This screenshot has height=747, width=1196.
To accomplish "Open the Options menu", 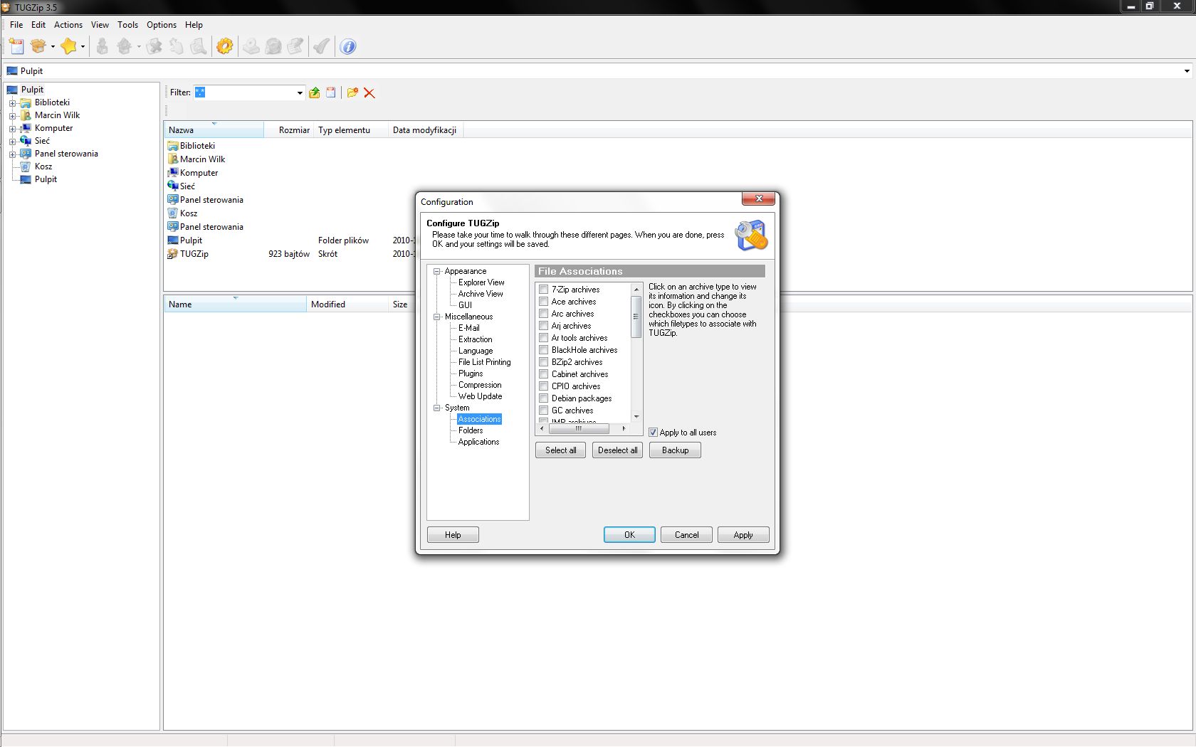I will click(162, 25).
